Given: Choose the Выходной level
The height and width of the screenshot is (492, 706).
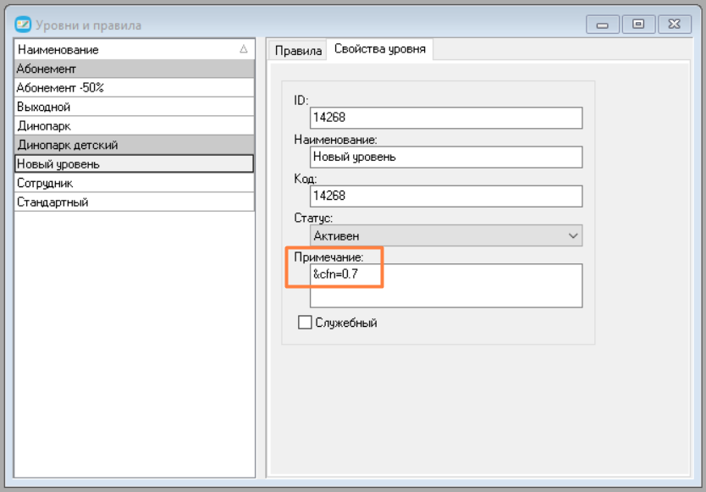Looking at the screenshot, I should point(135,107).
